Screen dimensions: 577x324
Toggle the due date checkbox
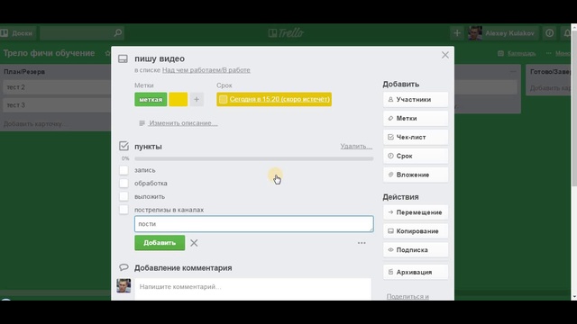223,99
